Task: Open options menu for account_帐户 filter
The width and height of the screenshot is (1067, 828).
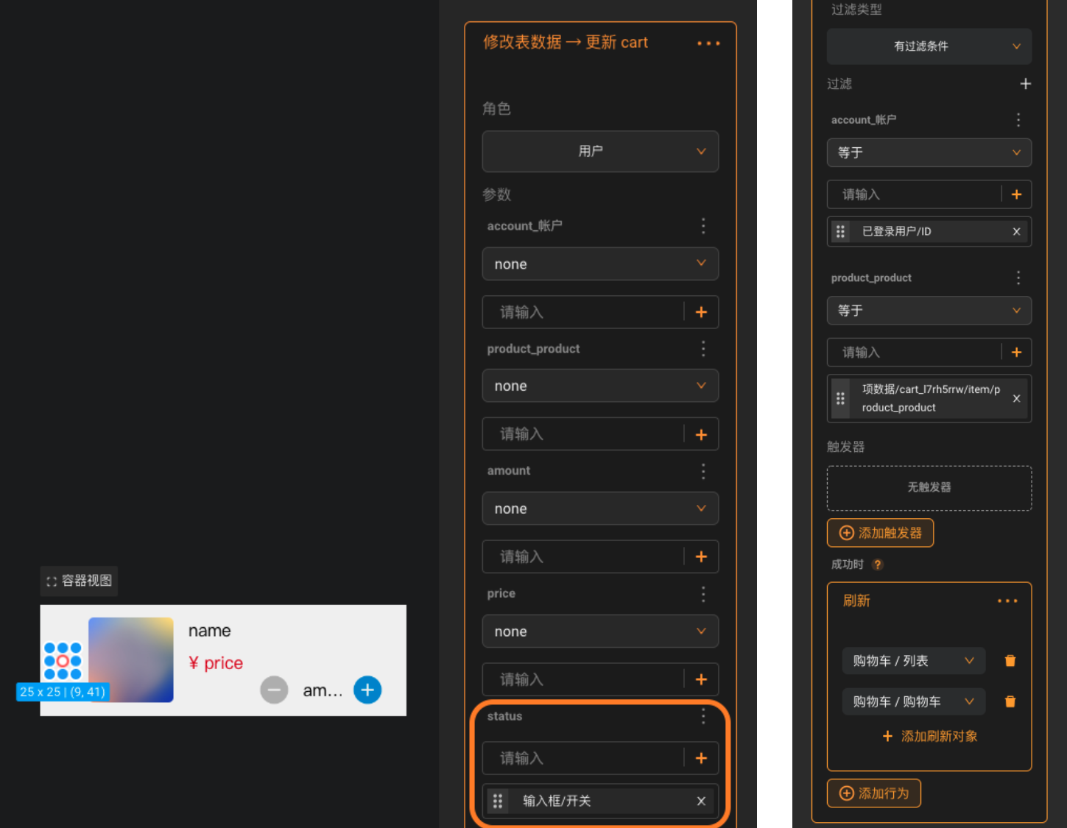Action: (x=1018, y=120)
